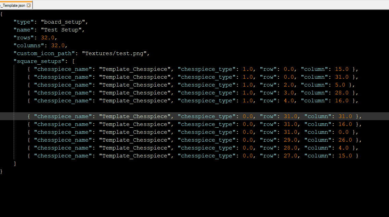
Task: Click column value 15.0 on the row 27.0 line
Action: coord(345,156)
